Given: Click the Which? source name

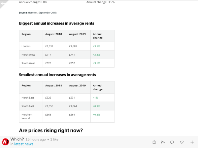Looking at the screenshot, I should coord(17,139).
